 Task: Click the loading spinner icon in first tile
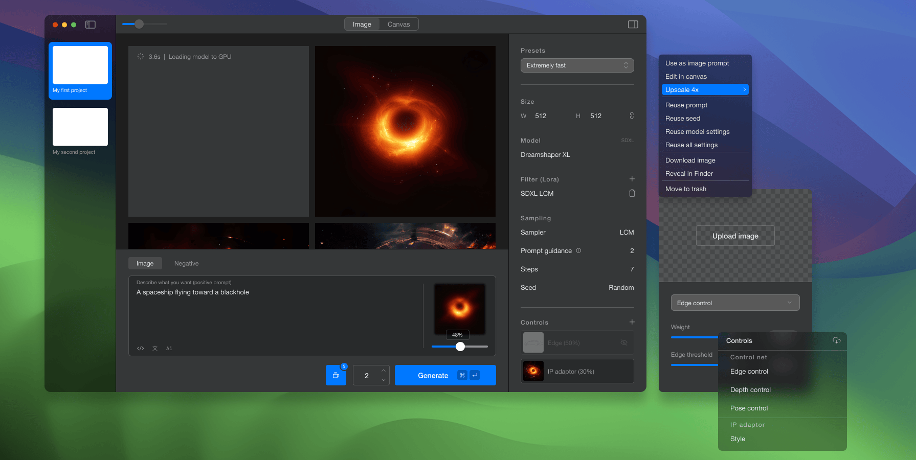click(x=141, y=56)
